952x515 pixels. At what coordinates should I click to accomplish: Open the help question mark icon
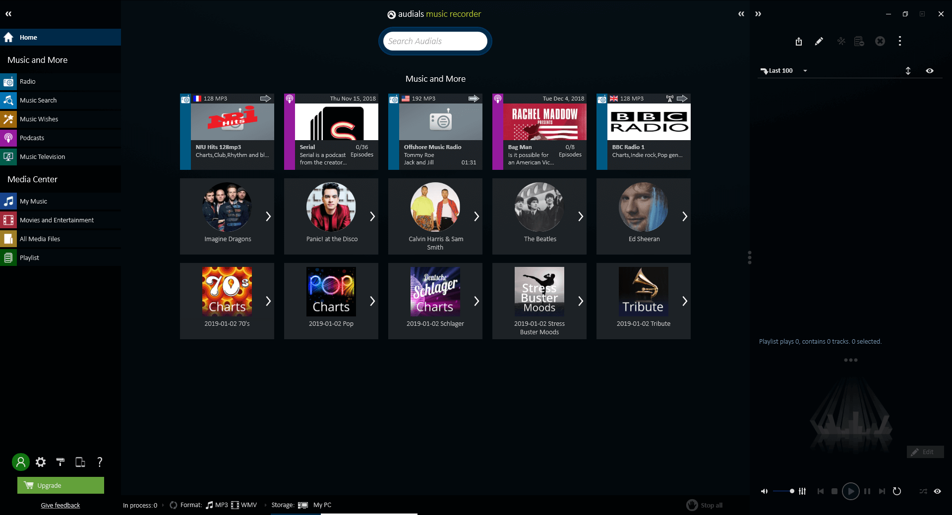(100, 462)
